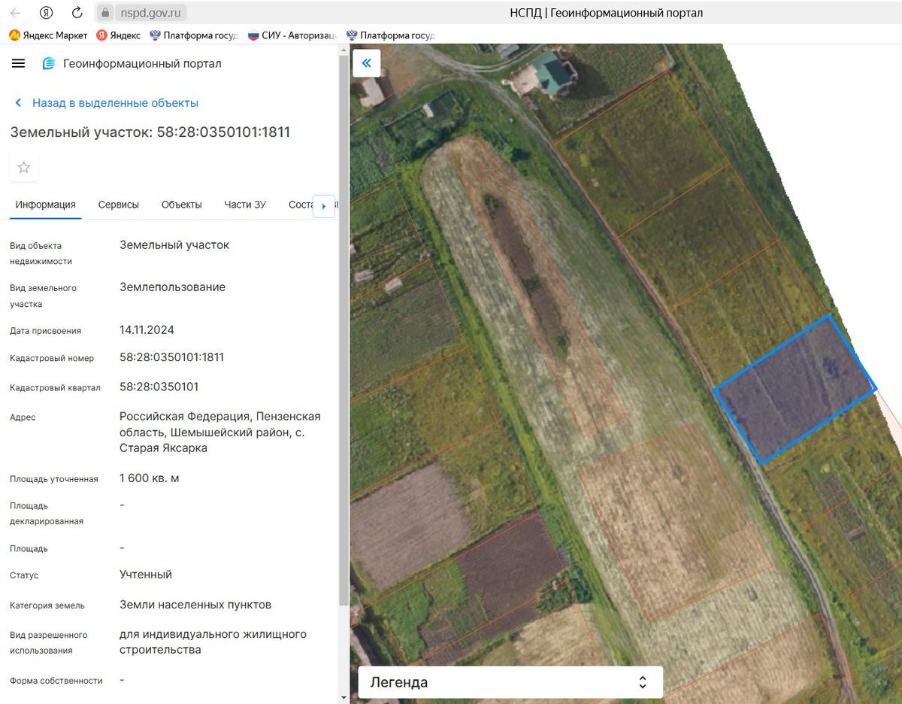Click the Геоинформационный портал header title
This screenshot has width=902, height=704.
(143, 64)
